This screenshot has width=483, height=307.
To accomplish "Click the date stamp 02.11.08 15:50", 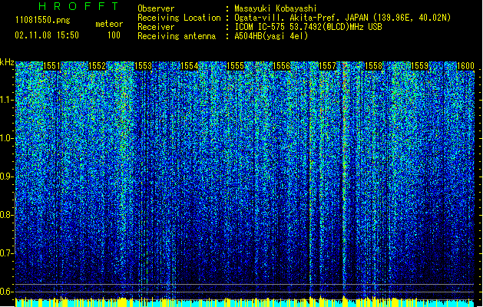I will pyautogui.click(x=47, y=35).
